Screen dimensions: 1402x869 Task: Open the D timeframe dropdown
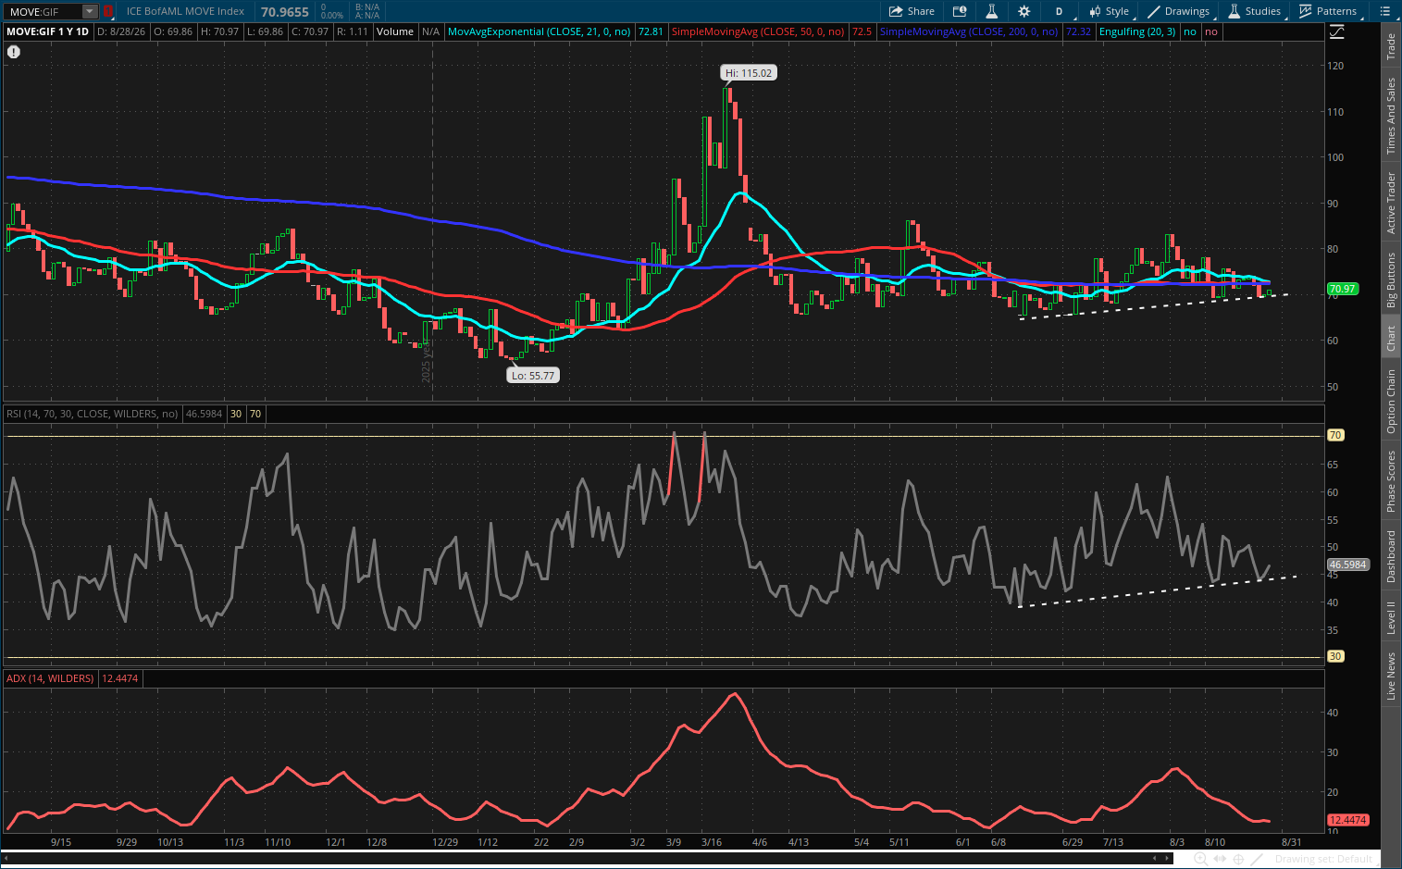click(x=1059, y=11)
